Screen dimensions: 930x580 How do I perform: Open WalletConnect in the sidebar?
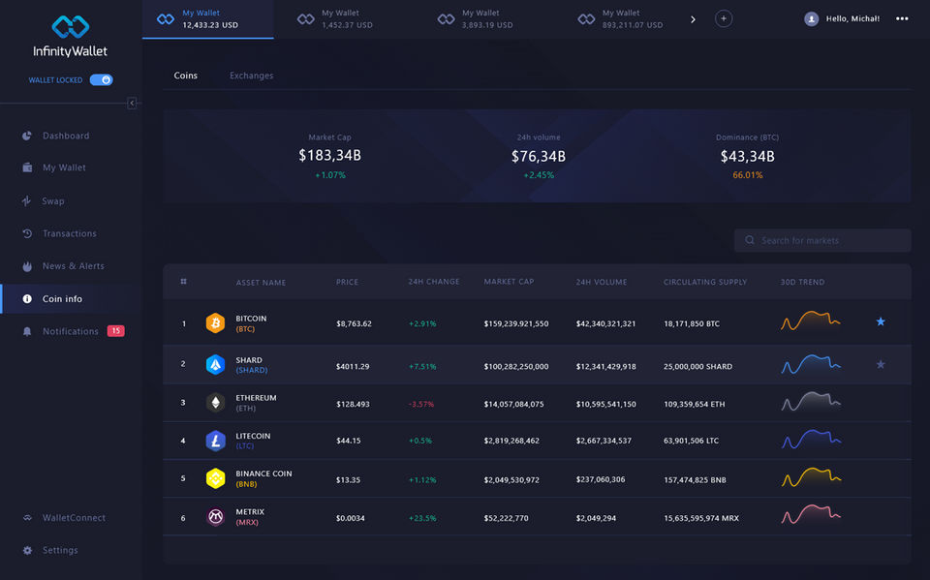point(74,518)
